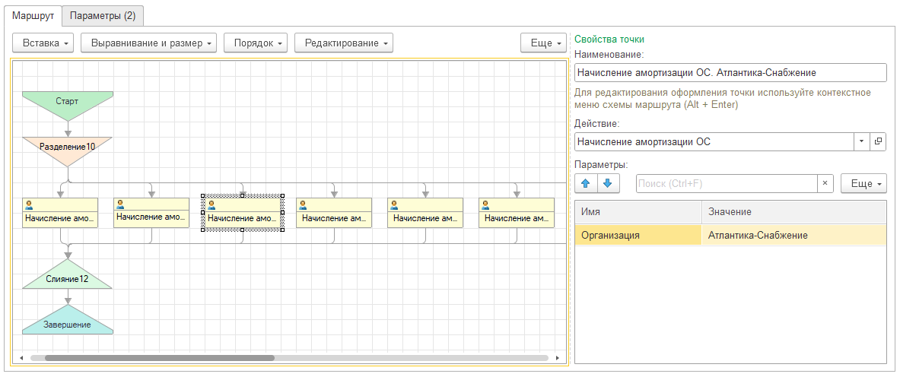This screenshot has height=377, width=900.
Task: Click the Наименование text field
Action: [x=730, y=72]
